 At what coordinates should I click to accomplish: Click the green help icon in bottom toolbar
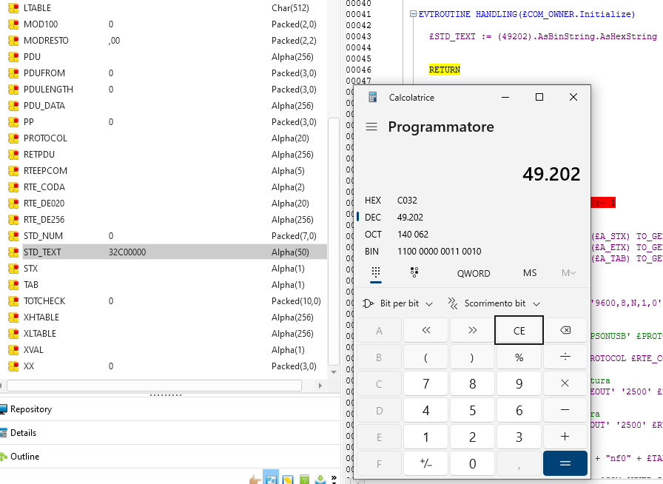coord(303,478)
